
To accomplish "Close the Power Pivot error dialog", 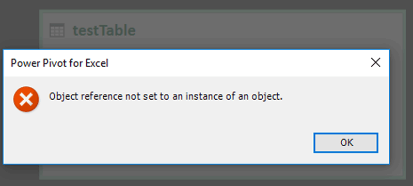I will (375, 63).
